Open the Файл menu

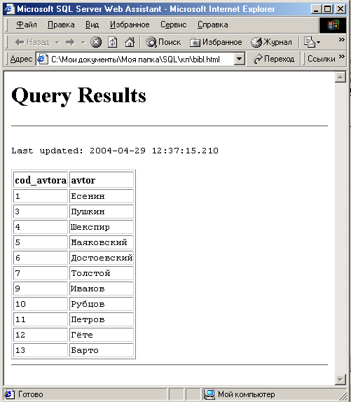pos(26,25)
